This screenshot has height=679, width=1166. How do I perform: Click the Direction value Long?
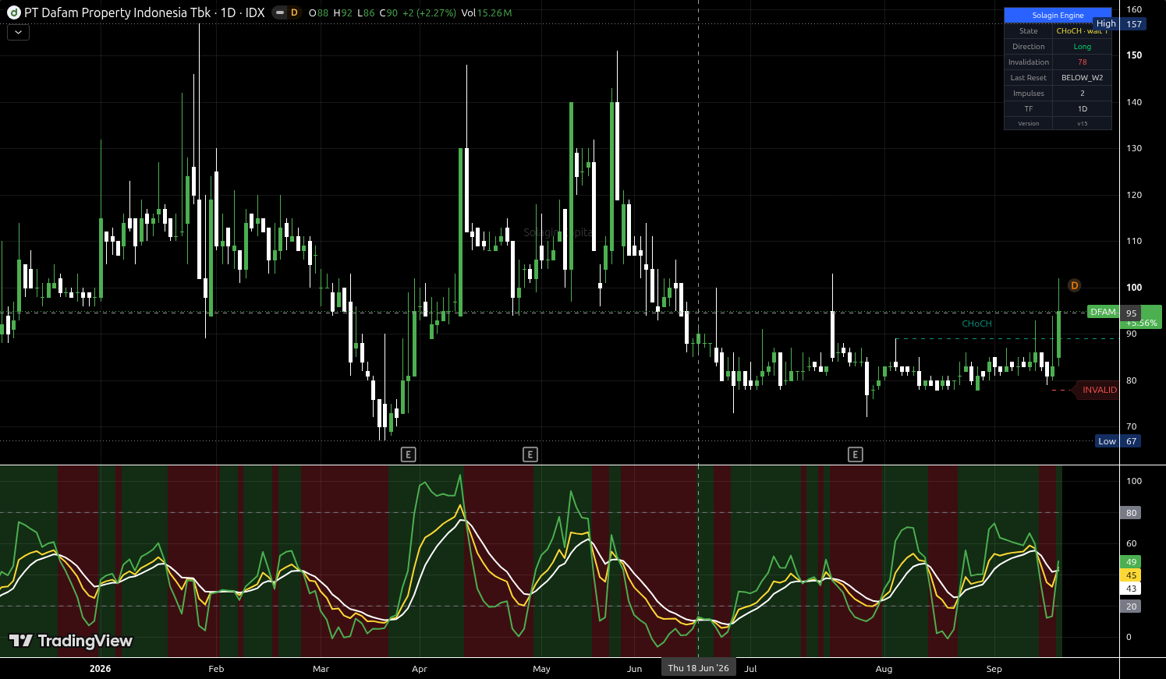pyautogui.click(x=1082, y=47)
